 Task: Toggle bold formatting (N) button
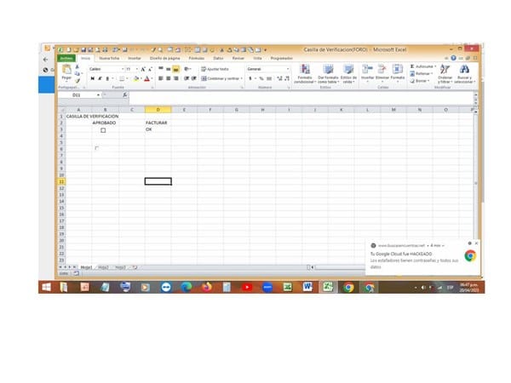(90, 78)
